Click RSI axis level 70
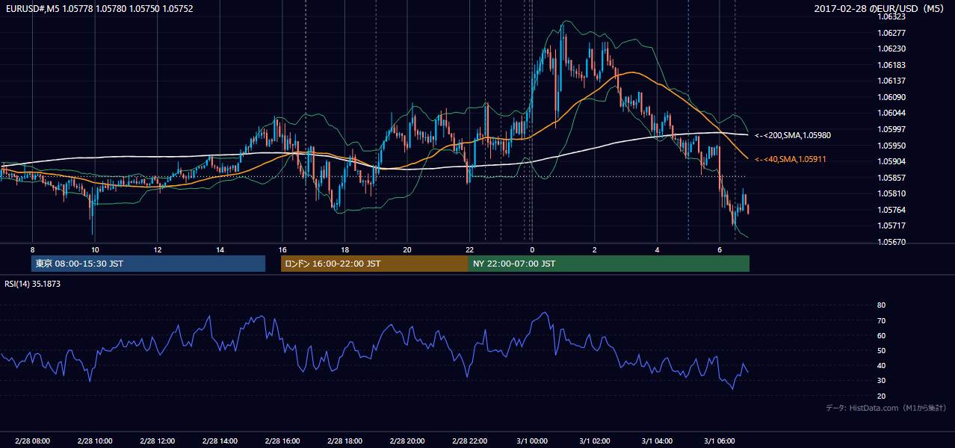This screenshot has height=448, width=955. (882, 320)
